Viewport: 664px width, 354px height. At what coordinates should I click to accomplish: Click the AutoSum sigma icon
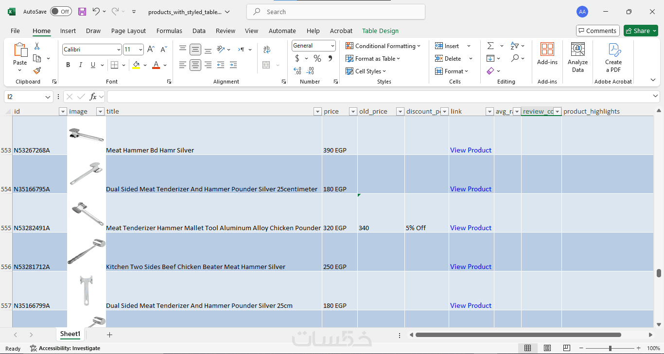click(x=490, y=46)
